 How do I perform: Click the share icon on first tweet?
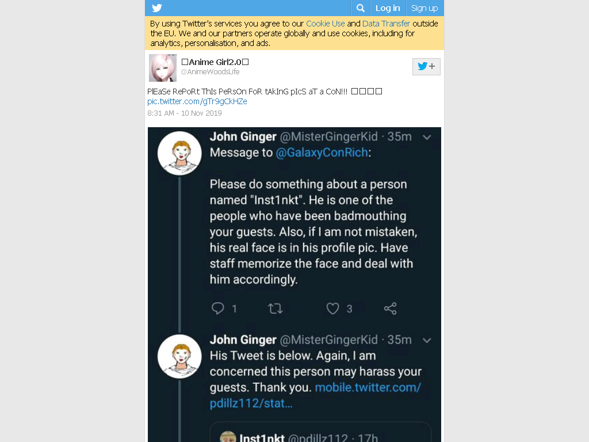391,308
